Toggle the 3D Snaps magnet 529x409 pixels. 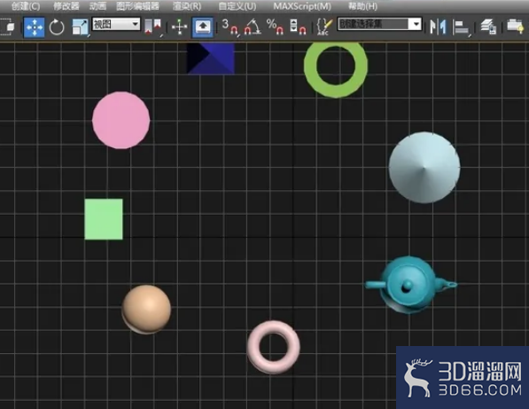tap(229, 27)
